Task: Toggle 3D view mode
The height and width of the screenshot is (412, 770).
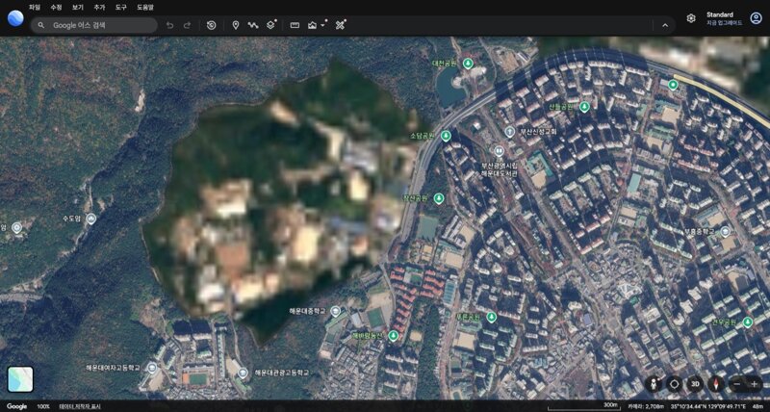Action: click(x=695, y=384)
